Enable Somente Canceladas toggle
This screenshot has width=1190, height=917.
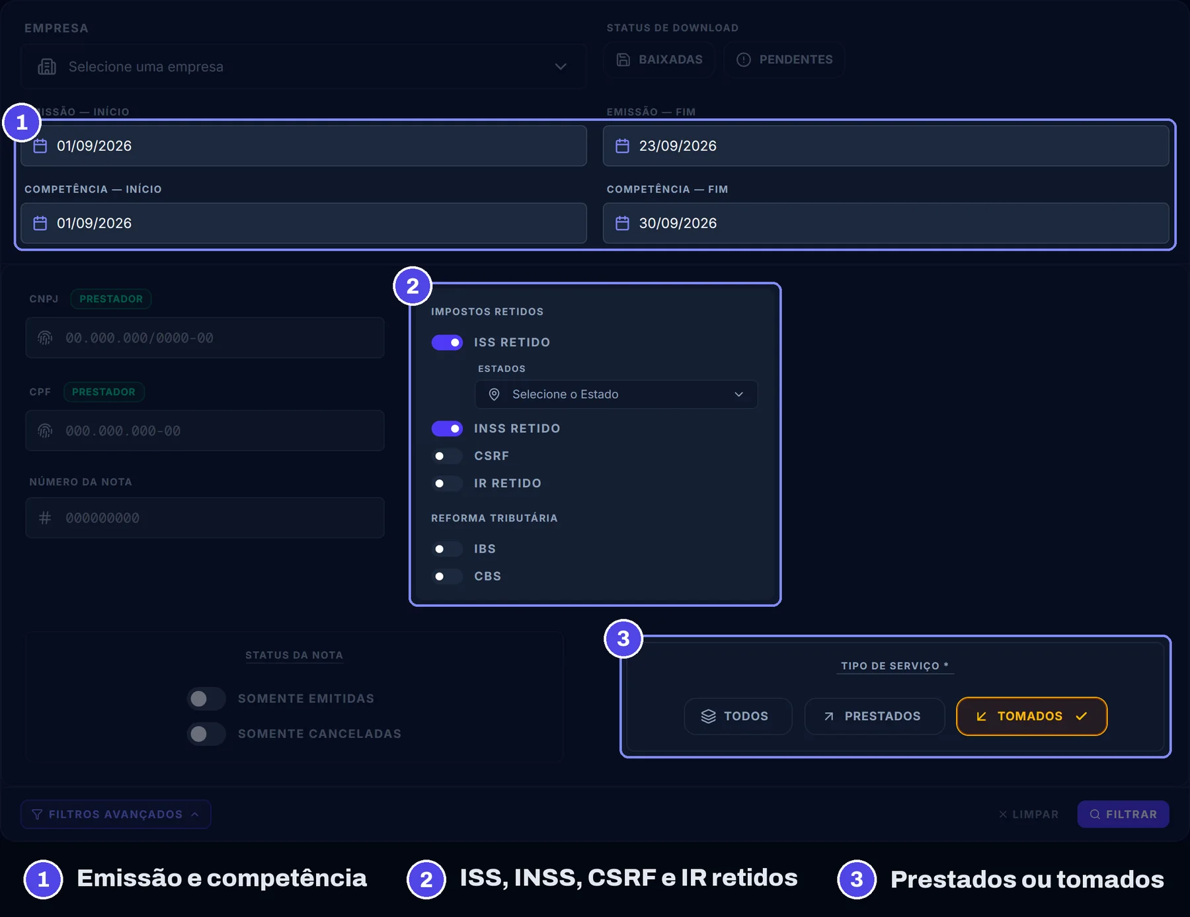(x=206, y=734)
